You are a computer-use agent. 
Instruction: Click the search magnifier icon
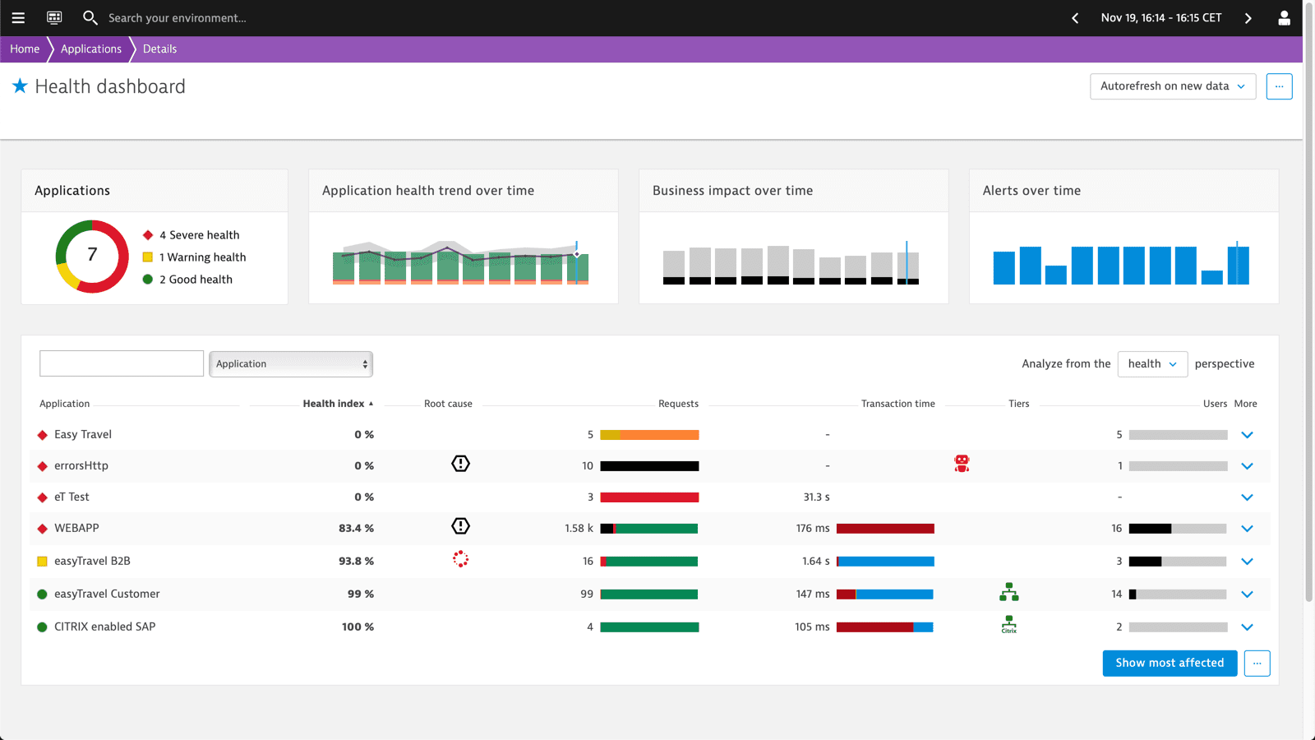click(90, 17)
